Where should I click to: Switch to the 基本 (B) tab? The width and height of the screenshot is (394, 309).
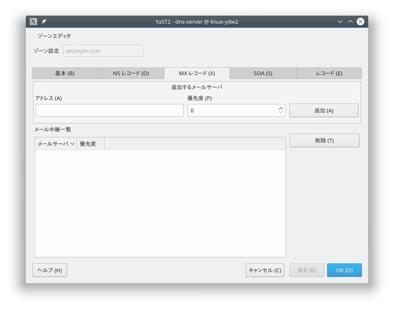tap(65, 73)
